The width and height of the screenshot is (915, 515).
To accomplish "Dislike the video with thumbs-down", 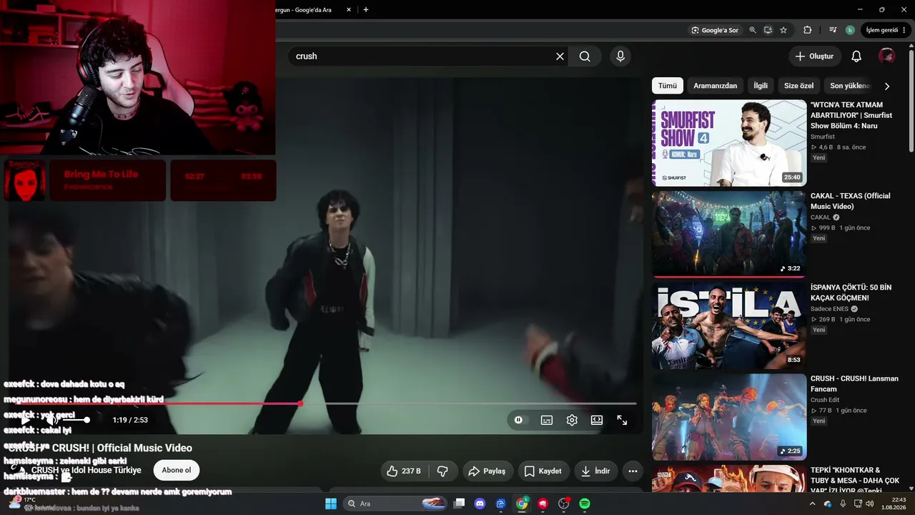I will tap(442, 471).
